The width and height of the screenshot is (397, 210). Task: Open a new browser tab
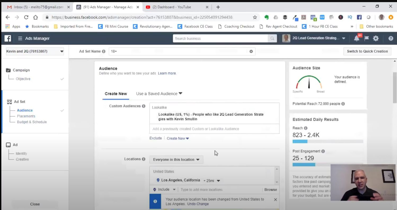coord(218,7)
